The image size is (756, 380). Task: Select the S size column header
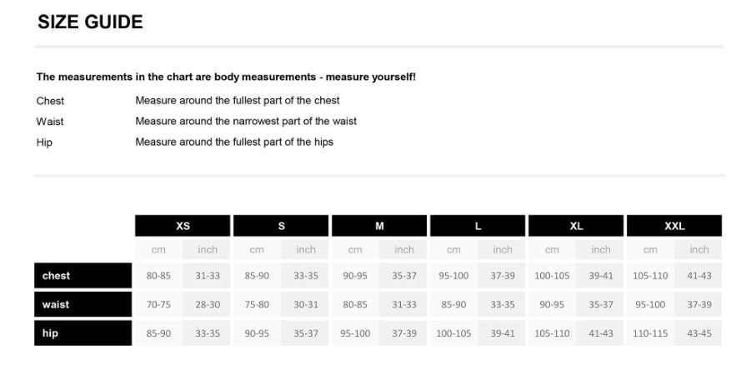tap(281, 226)
